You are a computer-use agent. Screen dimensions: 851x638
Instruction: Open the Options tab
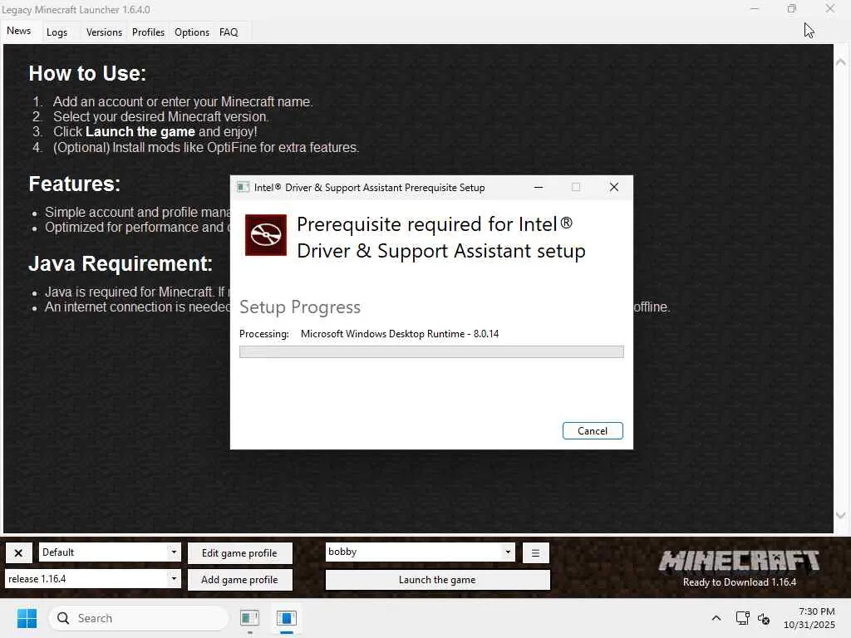pyautogui.click(x=192, y=32)
